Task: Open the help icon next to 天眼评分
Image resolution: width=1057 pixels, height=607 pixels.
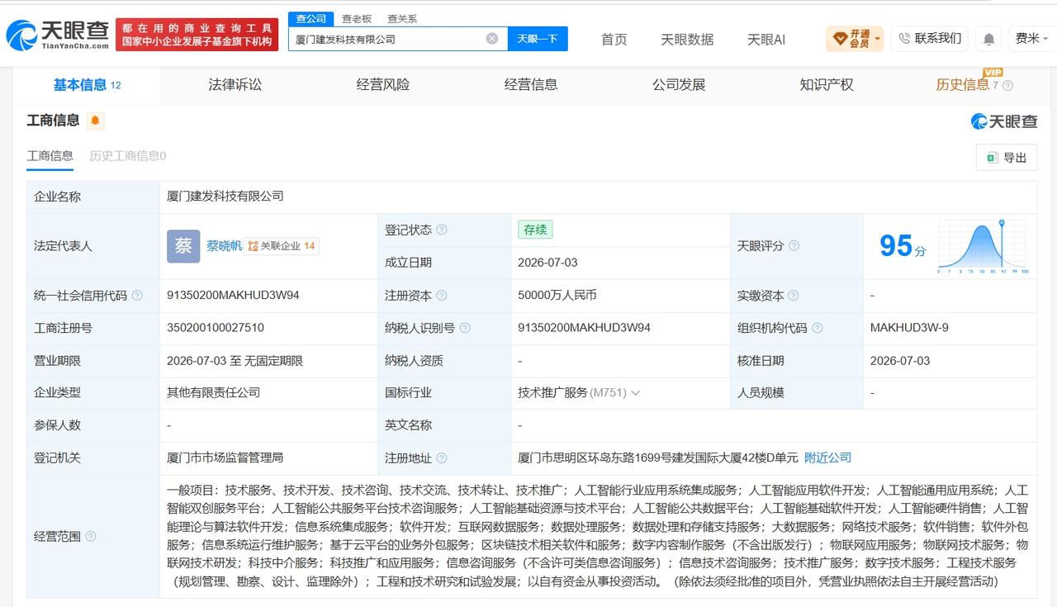Action: pyautogui.click(x=794, y=246)
